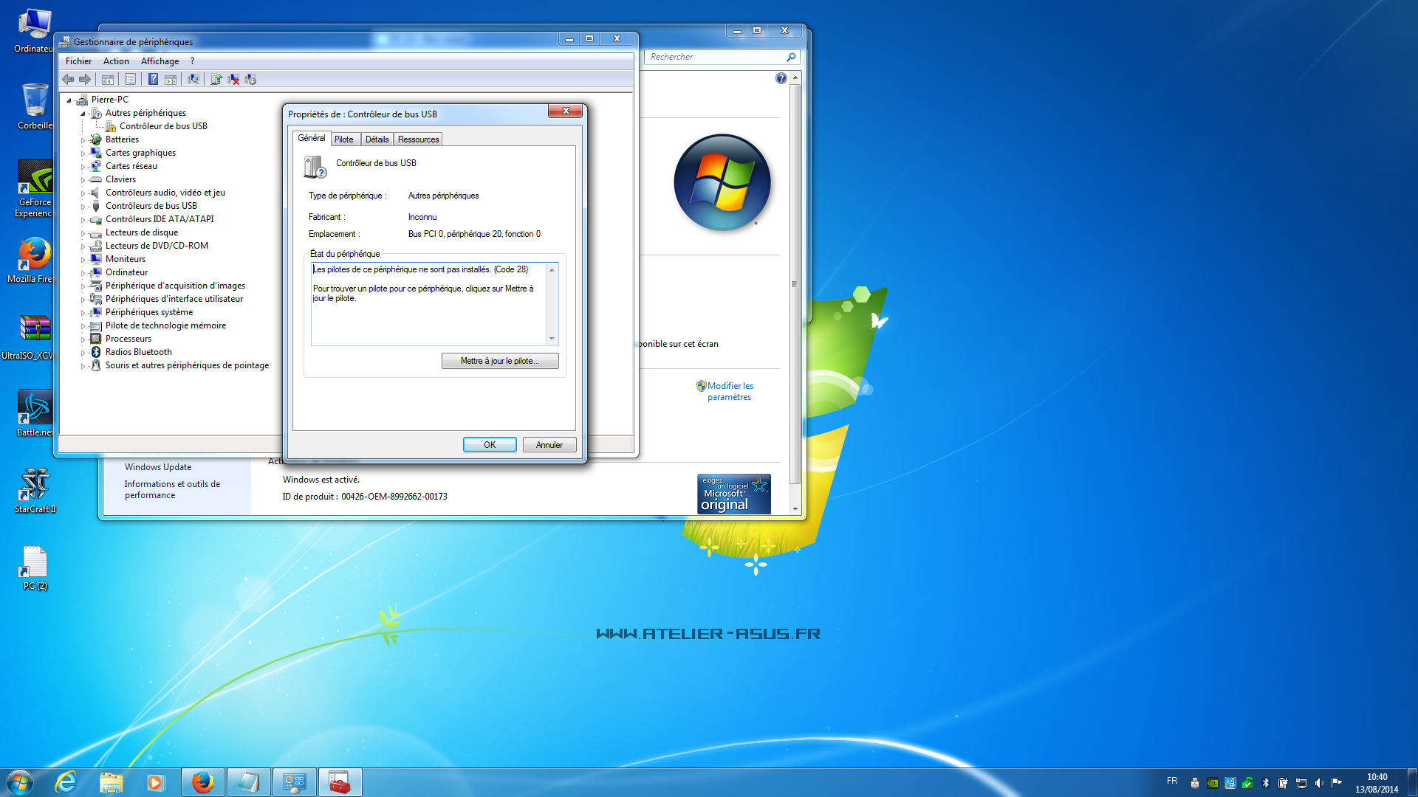Screen dimensions: 1418x797
Task: Select the Update Driver toolbar icon
Action: [x=216, y=79]
